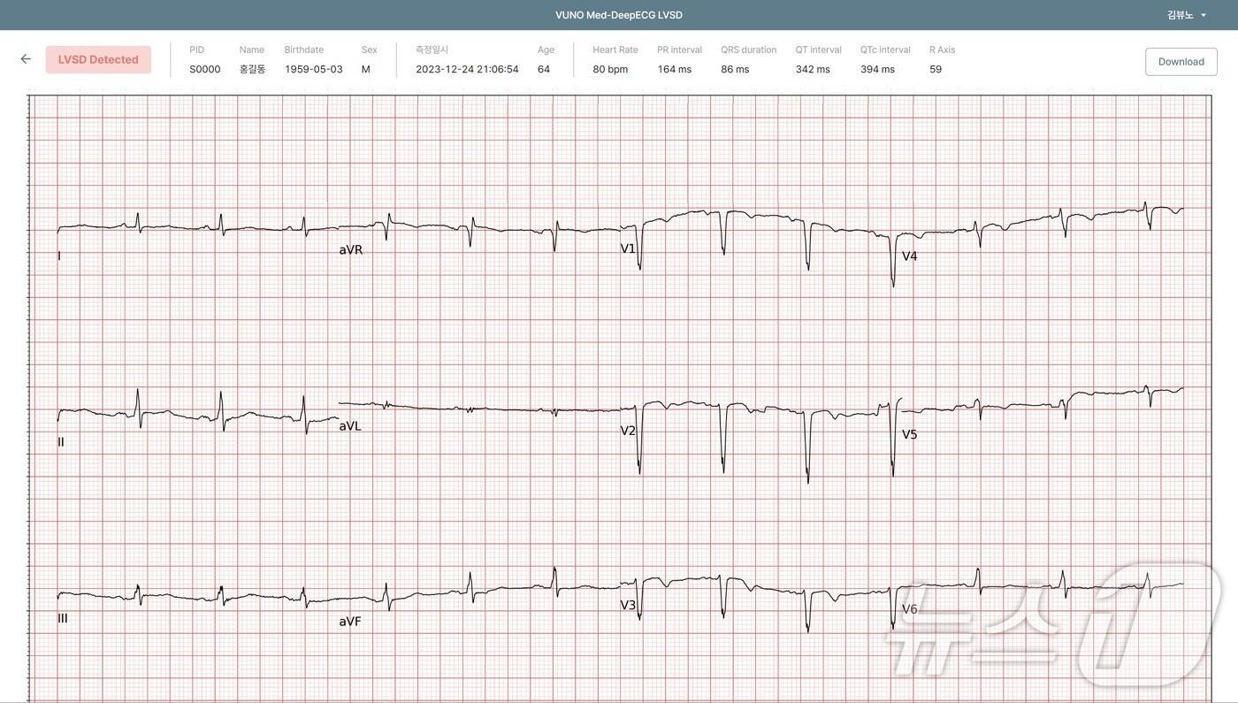Click the V1 lead label on ECG
The width and height of the screenshot is (1238, 703).
pos(628,248)
